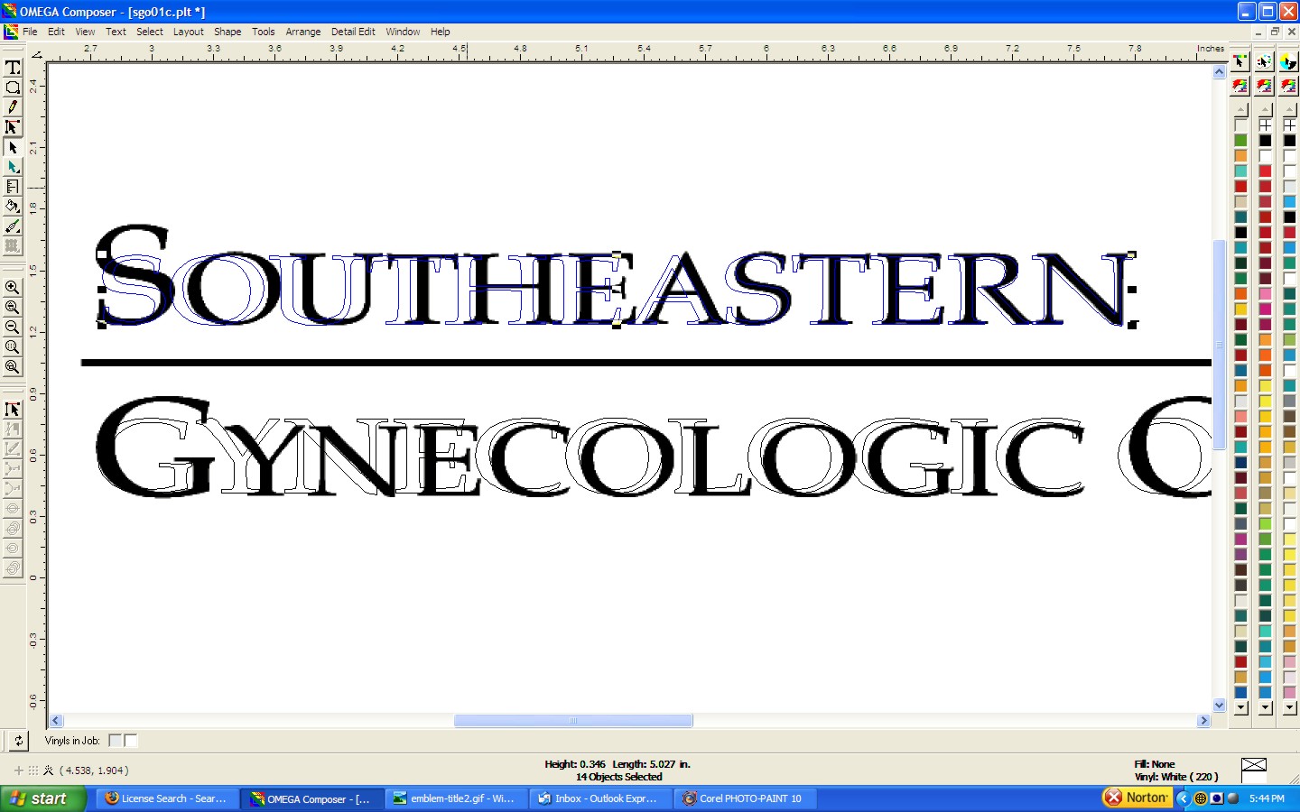Click OMEGA Composer taskbar button
The height and width of the screenshot is (812, 1300).
(311, 798)
